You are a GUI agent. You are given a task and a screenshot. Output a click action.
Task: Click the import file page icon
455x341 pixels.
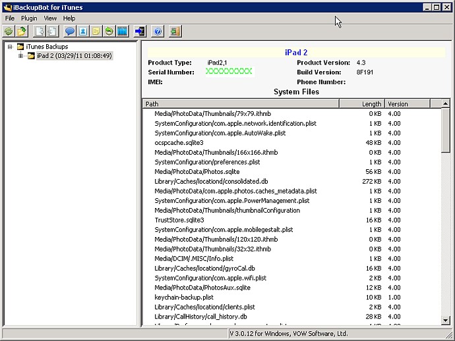53,32
